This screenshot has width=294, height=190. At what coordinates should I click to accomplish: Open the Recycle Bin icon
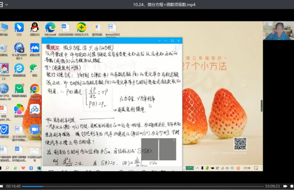pyautogui.click(x=4, y=48)
